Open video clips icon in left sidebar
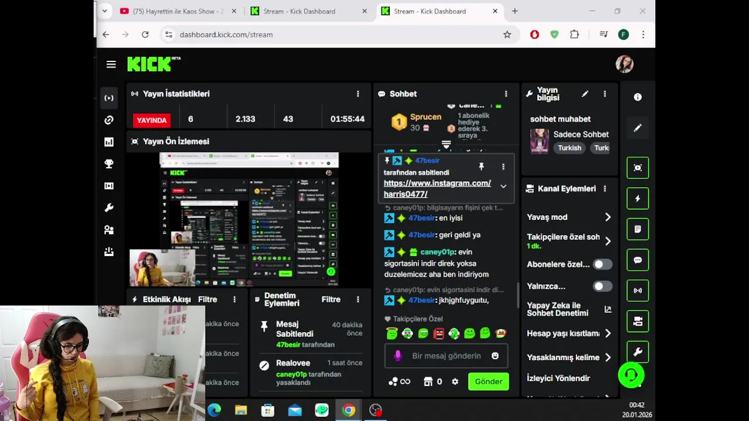The height and width of the screenshot is (421, 749). point(109,186)
